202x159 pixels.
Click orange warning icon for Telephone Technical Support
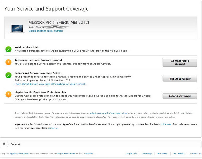8,62
